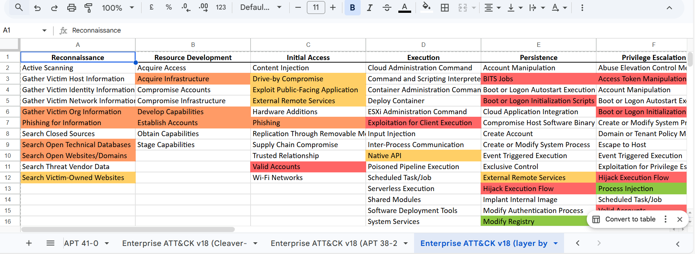
Task: Click the merge cells icon
Action: (x=463, y=8)
